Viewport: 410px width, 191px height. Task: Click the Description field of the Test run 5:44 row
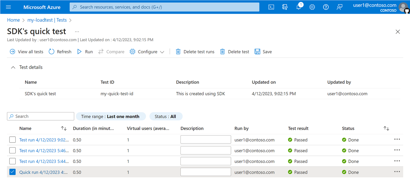tap(206, 161)
